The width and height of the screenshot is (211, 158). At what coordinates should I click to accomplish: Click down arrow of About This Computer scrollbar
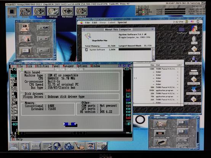point(153,57)
